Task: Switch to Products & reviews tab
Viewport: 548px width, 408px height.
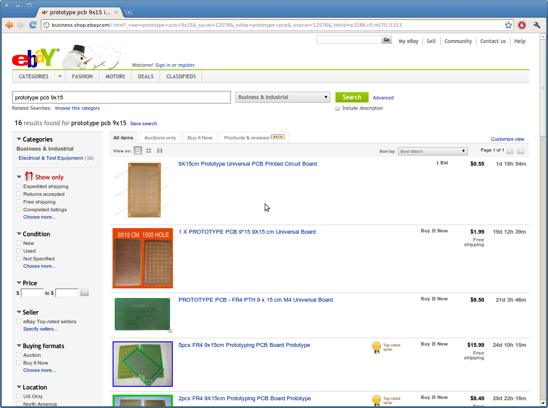Action: pyautogui.click(x=254, y=138)
